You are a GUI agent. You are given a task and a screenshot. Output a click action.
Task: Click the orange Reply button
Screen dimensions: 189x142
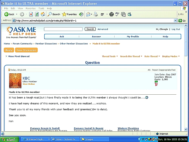[x=9, y=50]
